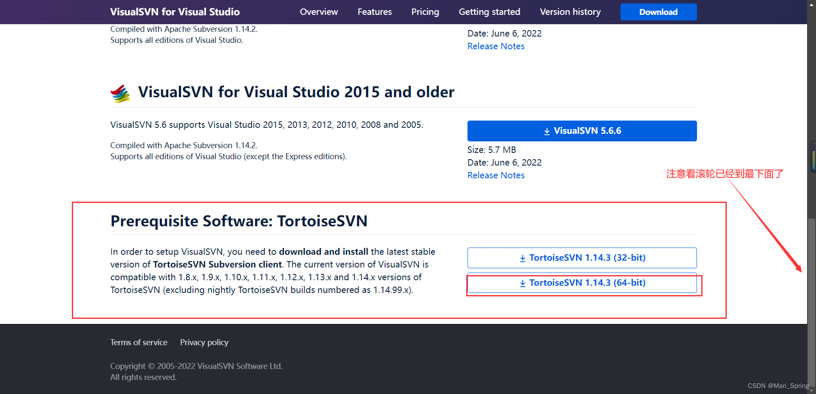Click download arrow icon on VisualSVN 5.6.6 button
This screenshot has height=394, width=816.
(x=547, y=131)
